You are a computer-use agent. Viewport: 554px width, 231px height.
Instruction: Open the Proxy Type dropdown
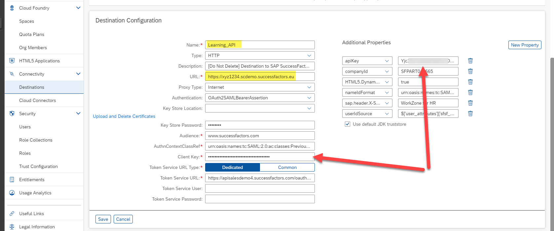[309, 87]
